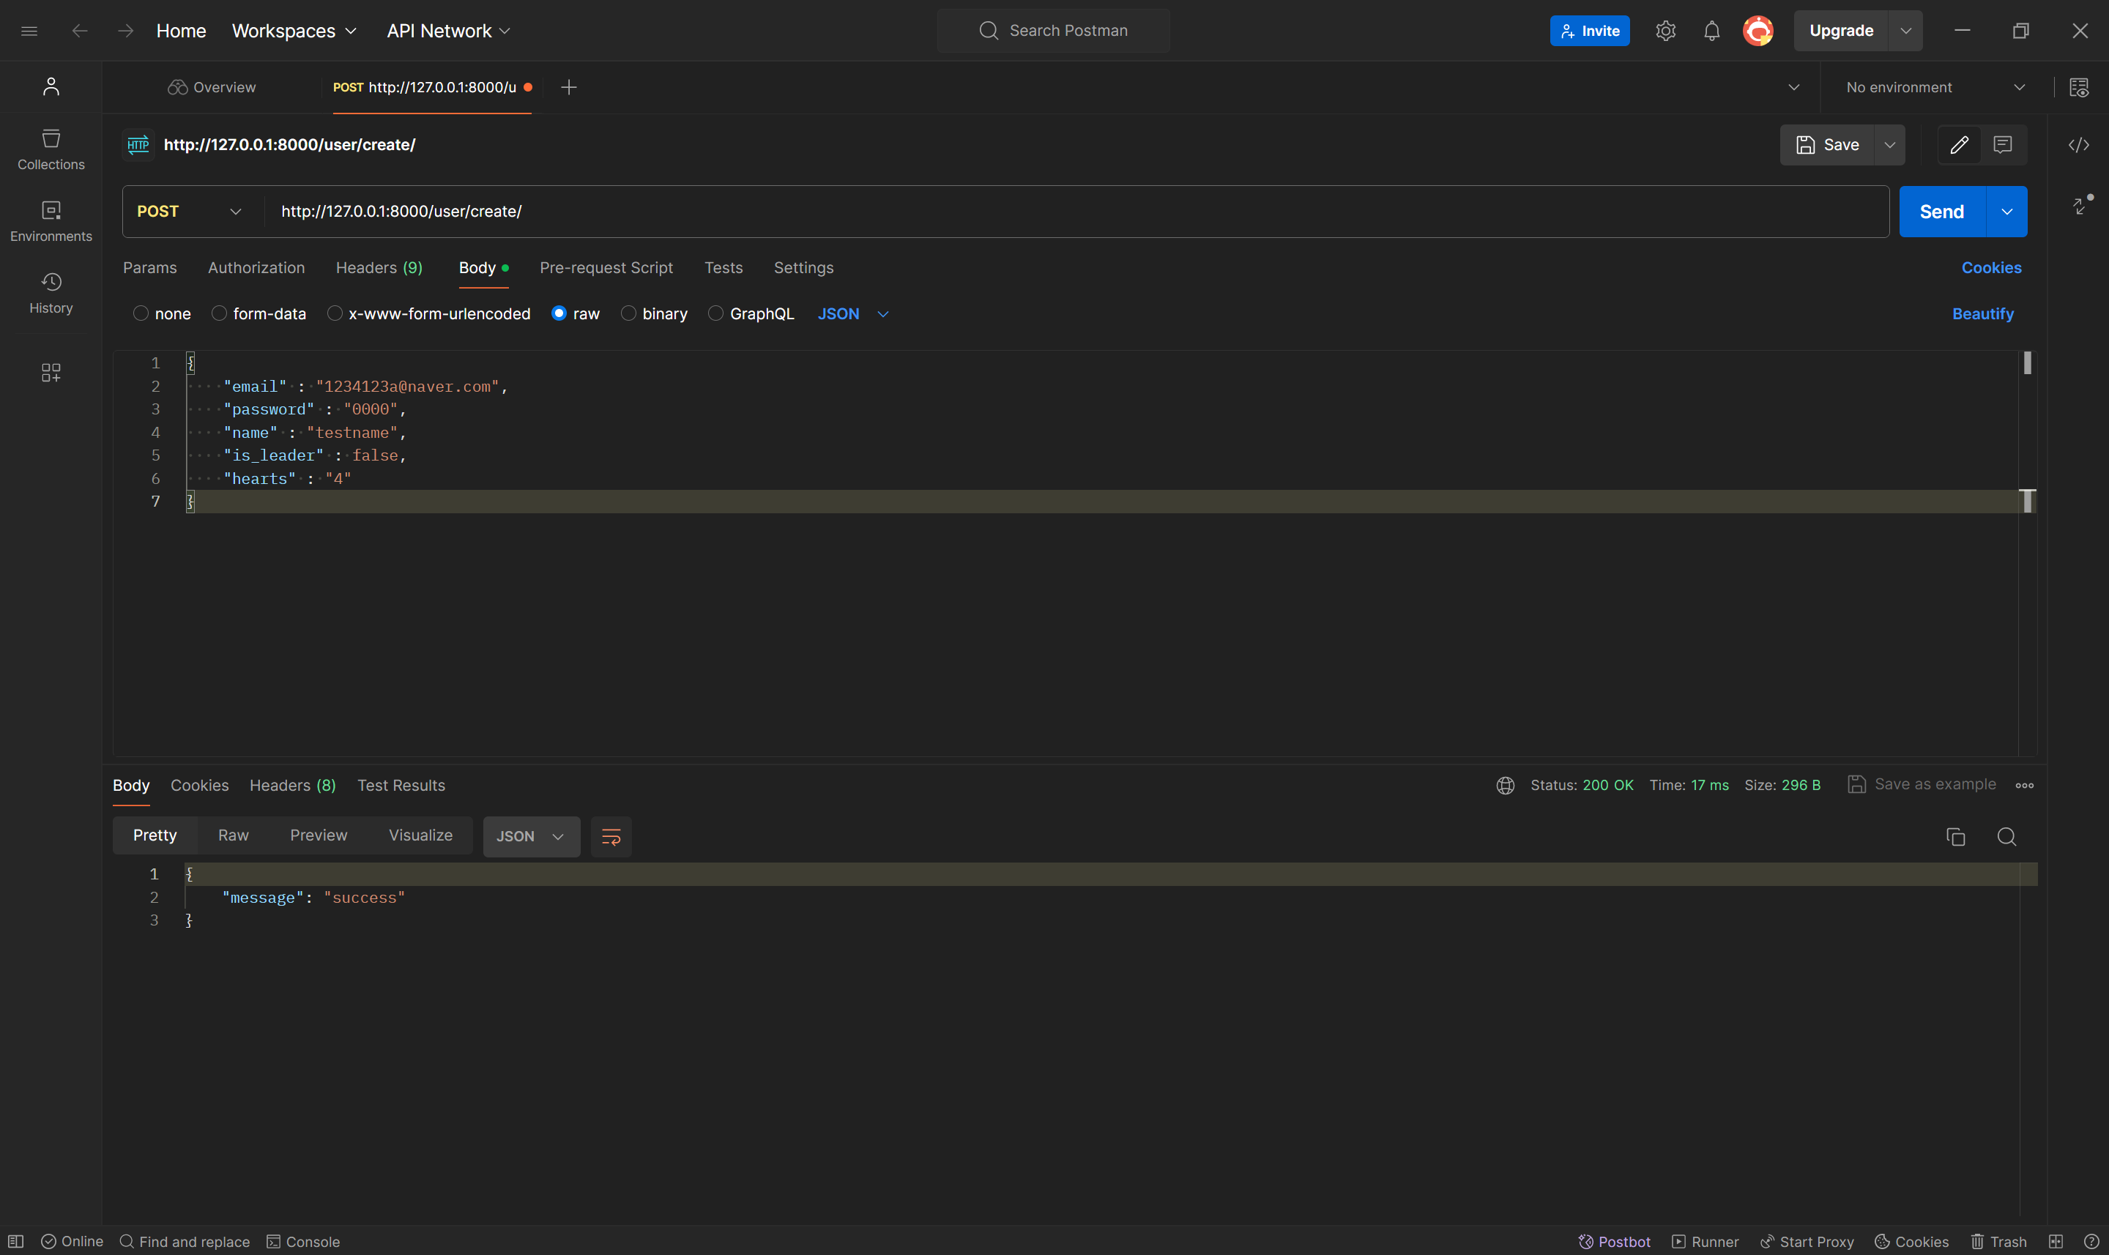The width and height of the screenshot is (2109, 1255).
Task: Click the personal workspace user icon
Action: [51, 86]
